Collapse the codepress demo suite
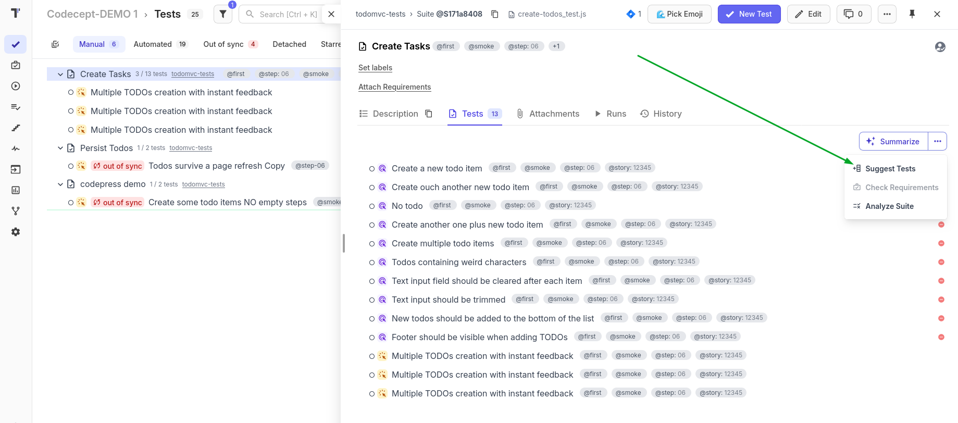The image size is (958, 423). pos(60,184)
